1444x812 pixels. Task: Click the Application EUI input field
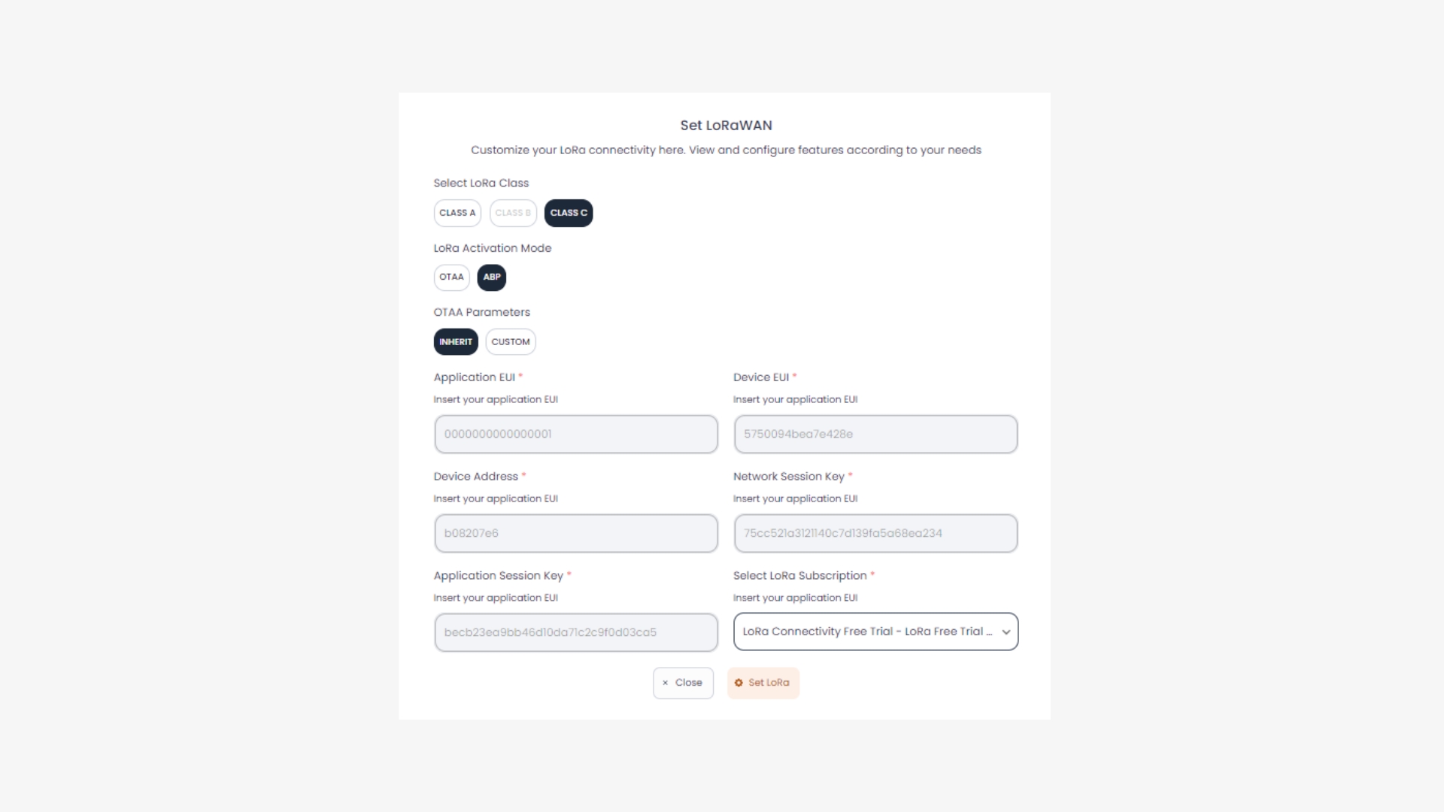(x=576, y=435)
